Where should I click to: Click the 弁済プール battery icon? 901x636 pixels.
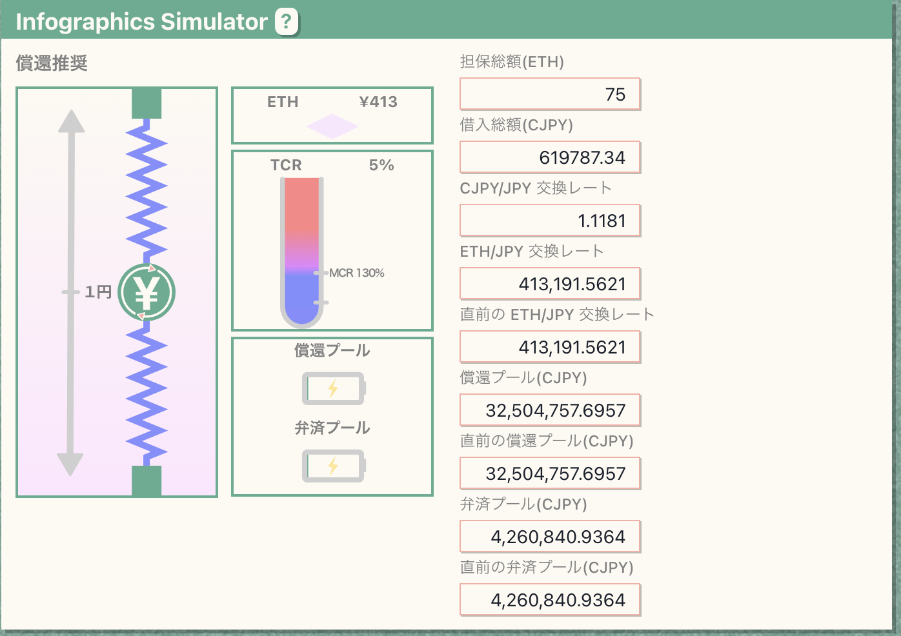coord(332,466)
